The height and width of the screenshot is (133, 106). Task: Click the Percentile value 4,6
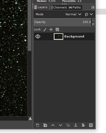tap(79, 1)
